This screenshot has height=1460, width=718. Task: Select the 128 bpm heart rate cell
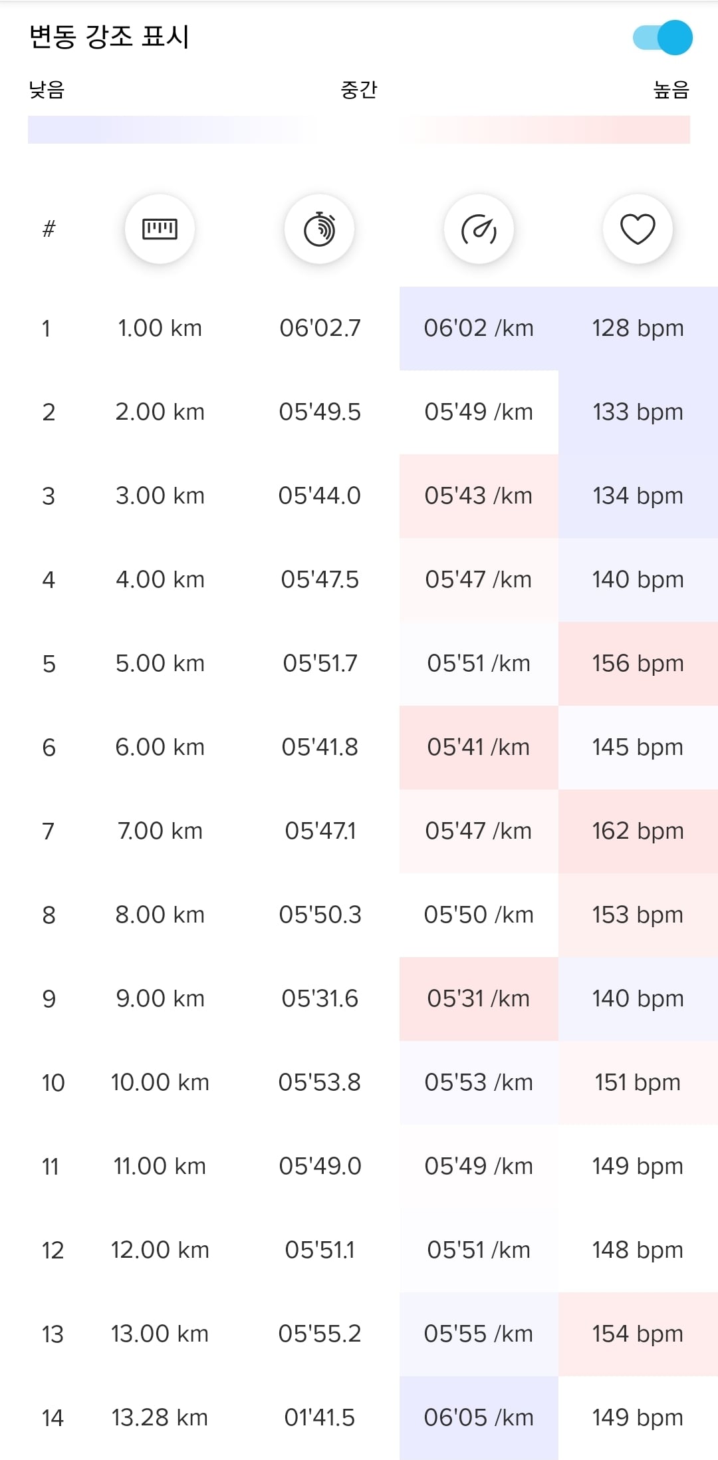coord(638,328)
